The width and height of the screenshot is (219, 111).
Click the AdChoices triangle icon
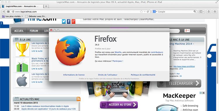(x=201, y=93)
